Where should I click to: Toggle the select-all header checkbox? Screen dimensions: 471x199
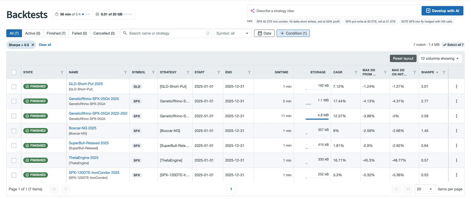point(14,72)
